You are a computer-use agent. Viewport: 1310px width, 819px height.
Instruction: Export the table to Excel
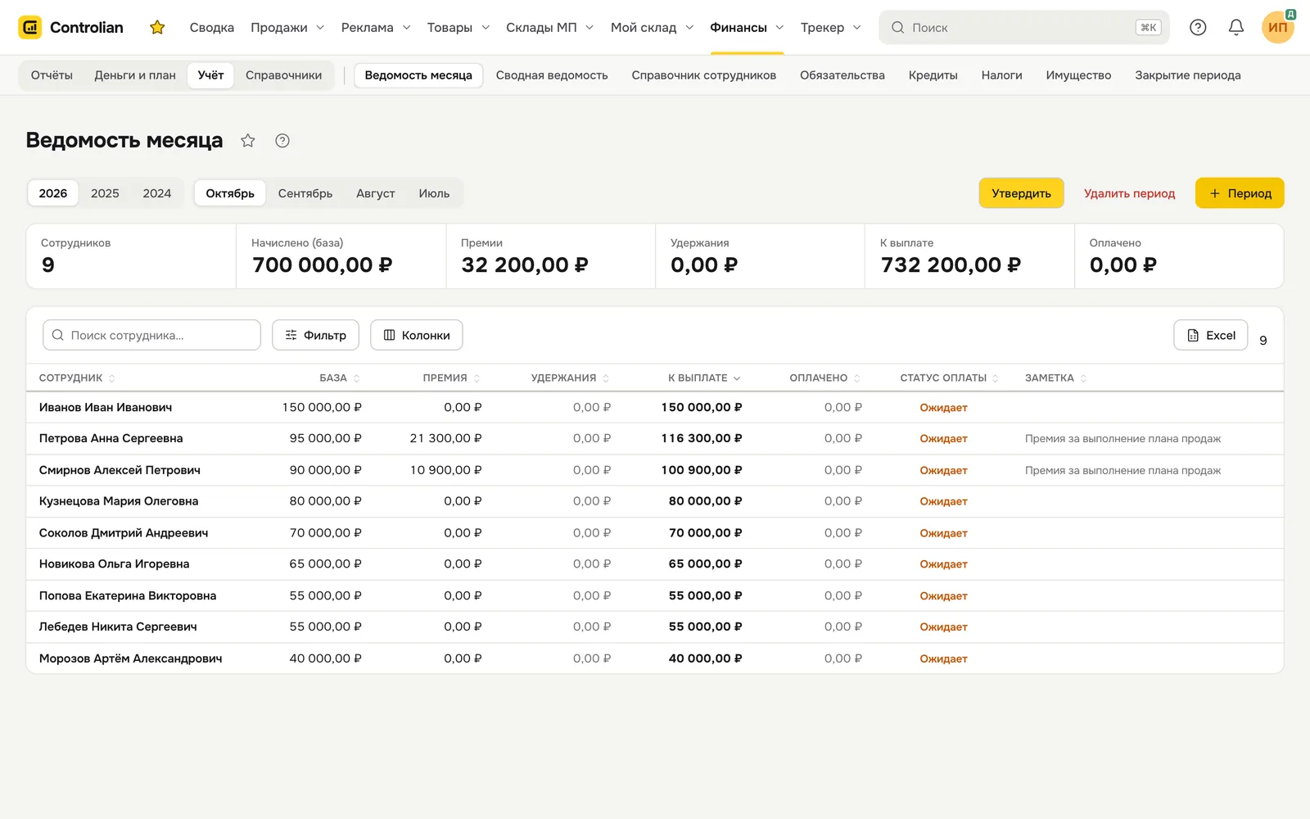(x=1211, y=335)
